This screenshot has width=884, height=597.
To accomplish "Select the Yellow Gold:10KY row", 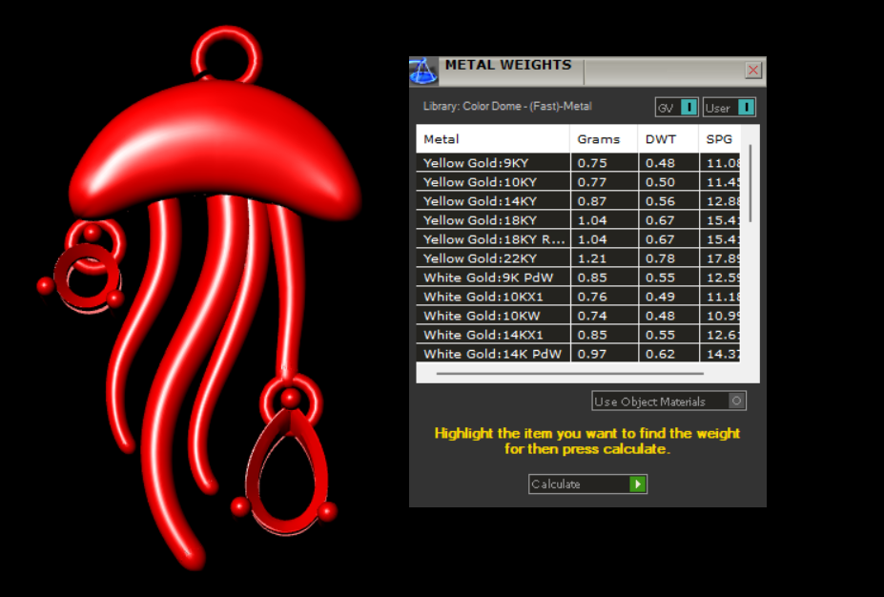I will 578,182.
